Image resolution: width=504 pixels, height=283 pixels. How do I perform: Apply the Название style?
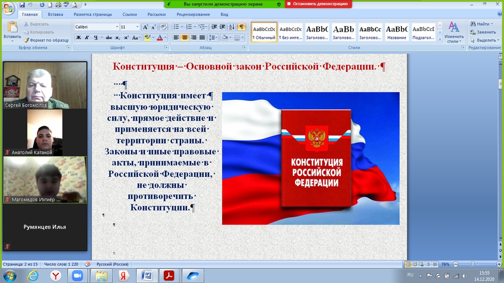(x=397, y=32)
